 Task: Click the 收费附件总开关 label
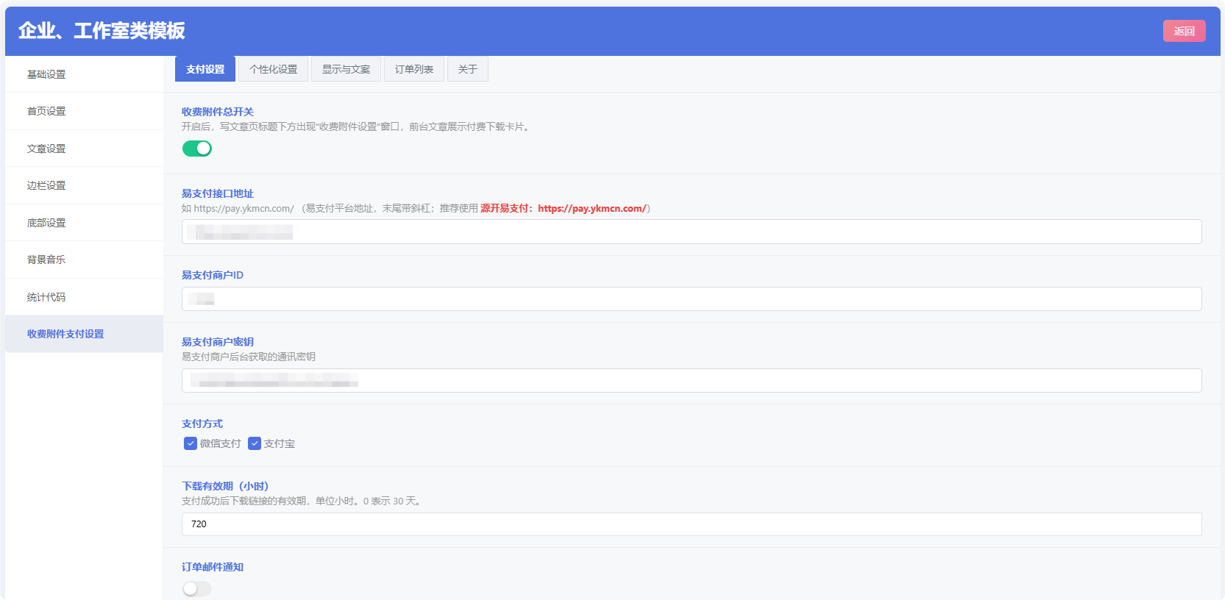(x=218, y=112)
